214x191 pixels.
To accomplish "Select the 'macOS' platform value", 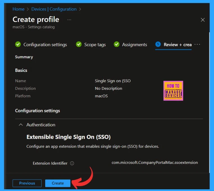I will 101,96.
